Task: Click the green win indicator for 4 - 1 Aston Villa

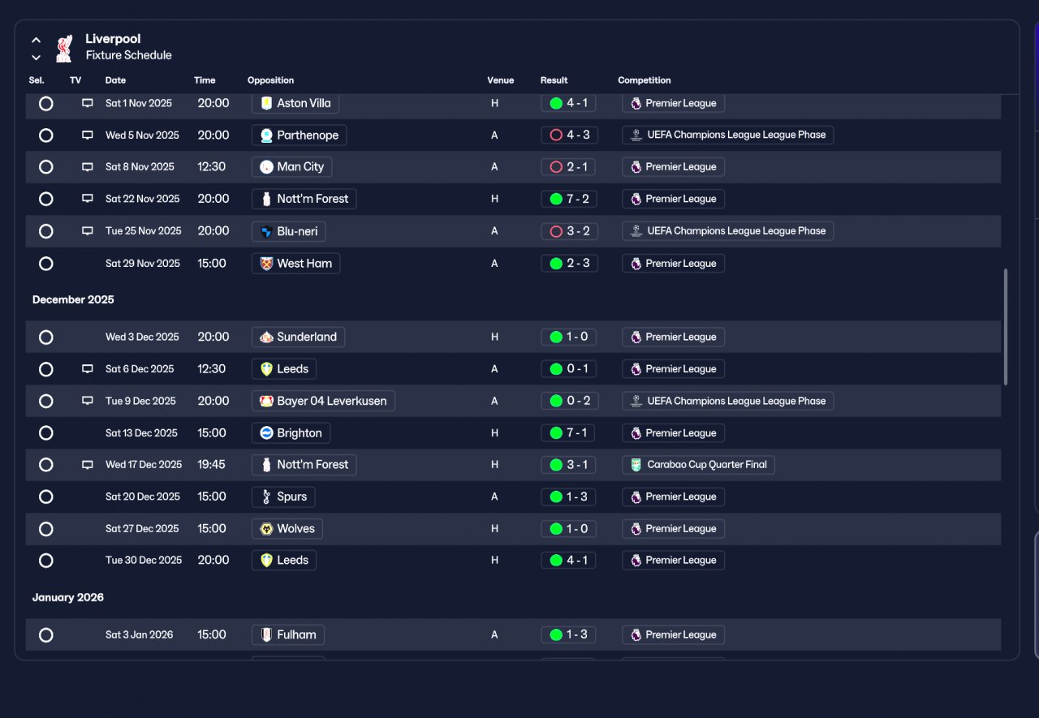Action: point(556,103)
